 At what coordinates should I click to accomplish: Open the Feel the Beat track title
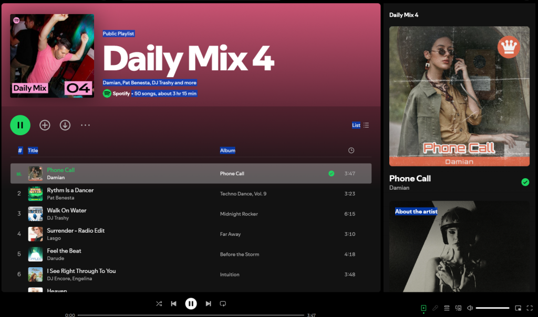pyautogui.click(x=64, y=250)
